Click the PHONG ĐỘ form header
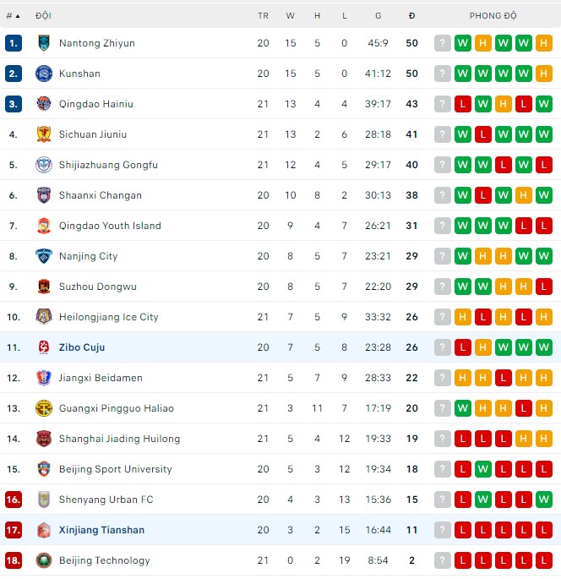This screenshot has height=579, width=561. click(493, 15)
